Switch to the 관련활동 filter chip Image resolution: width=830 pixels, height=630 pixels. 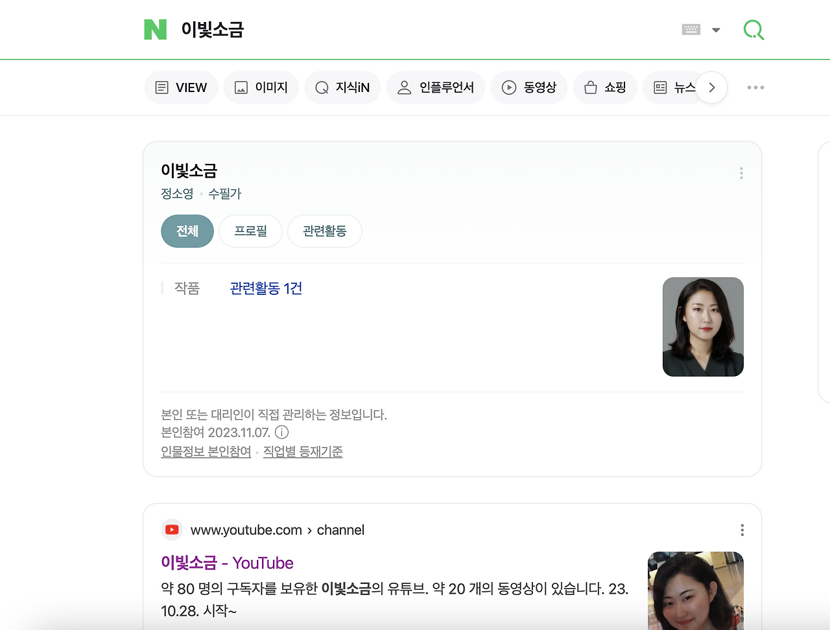coord(324,231)
